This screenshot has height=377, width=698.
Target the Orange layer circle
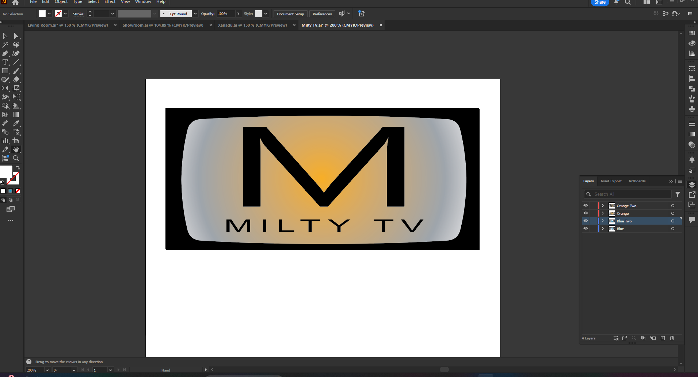(672, 213)
